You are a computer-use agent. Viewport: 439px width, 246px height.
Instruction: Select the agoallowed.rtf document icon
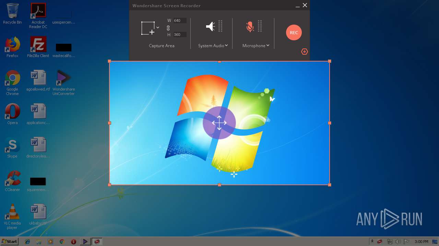(x=38, y=81)
